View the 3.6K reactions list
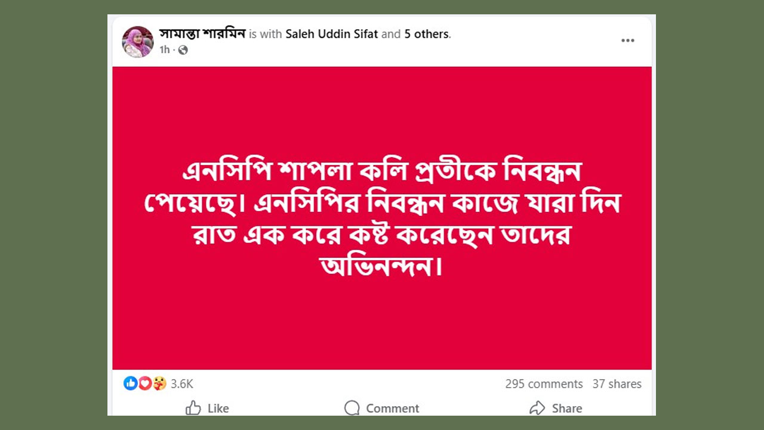 [182, 384]
